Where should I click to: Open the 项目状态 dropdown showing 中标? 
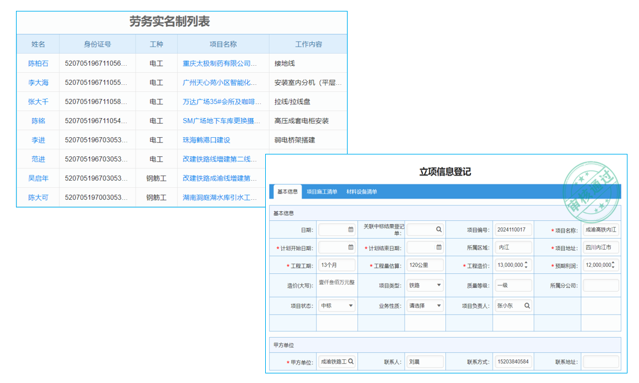point(350,306)
